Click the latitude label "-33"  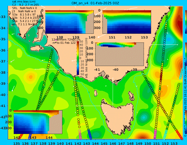coord(3,17)
